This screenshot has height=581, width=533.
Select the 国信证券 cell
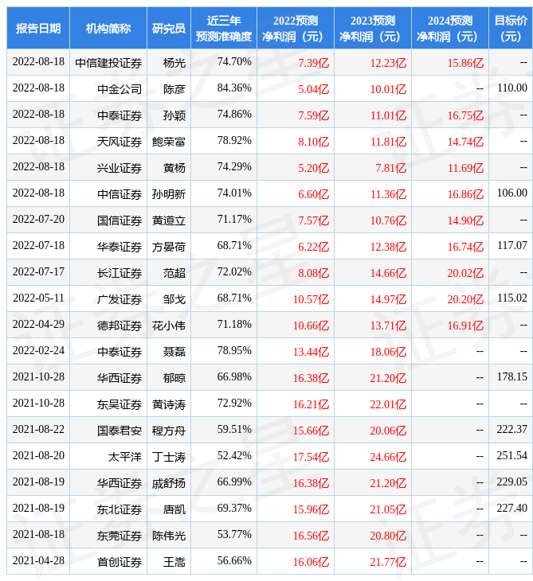pyautogui.click(x=108, y=220)
